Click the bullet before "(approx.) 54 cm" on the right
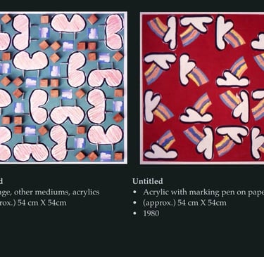 [134, 203]
